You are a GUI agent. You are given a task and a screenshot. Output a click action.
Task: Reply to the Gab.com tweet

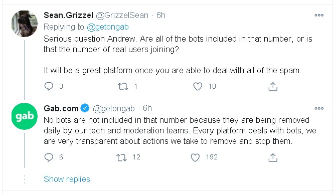[49, 157]
